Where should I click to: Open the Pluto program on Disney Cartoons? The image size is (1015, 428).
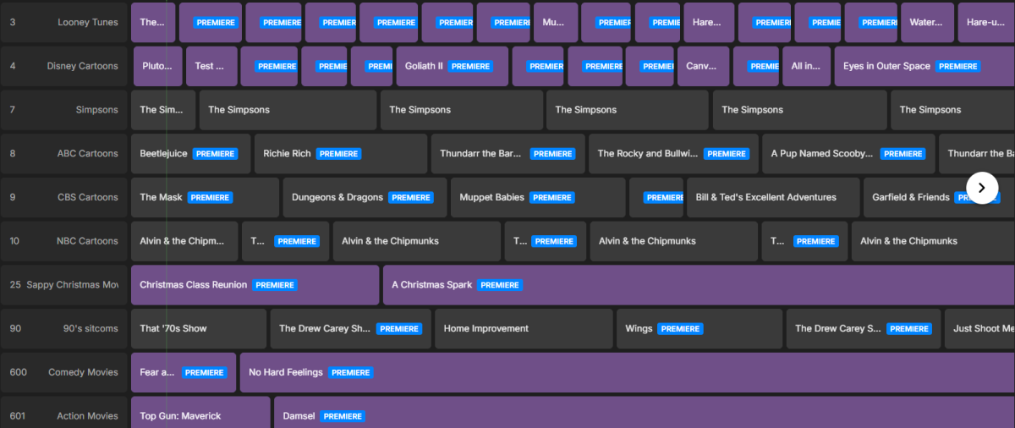(x=157, y=66)
